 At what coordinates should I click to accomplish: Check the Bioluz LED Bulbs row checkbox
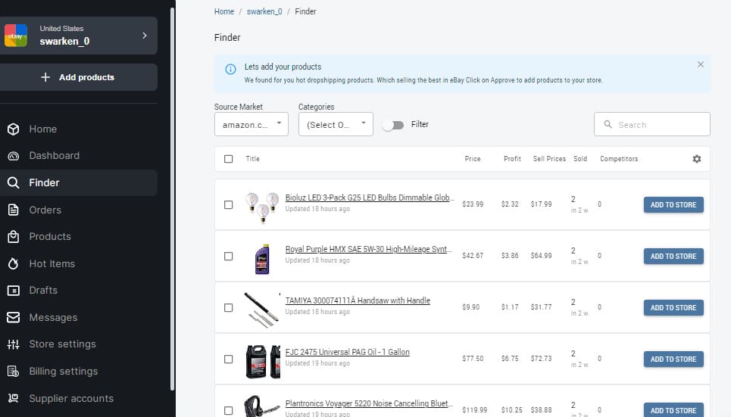pos(229,204)
